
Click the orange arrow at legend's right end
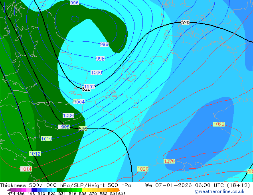[x=119, y=190]
